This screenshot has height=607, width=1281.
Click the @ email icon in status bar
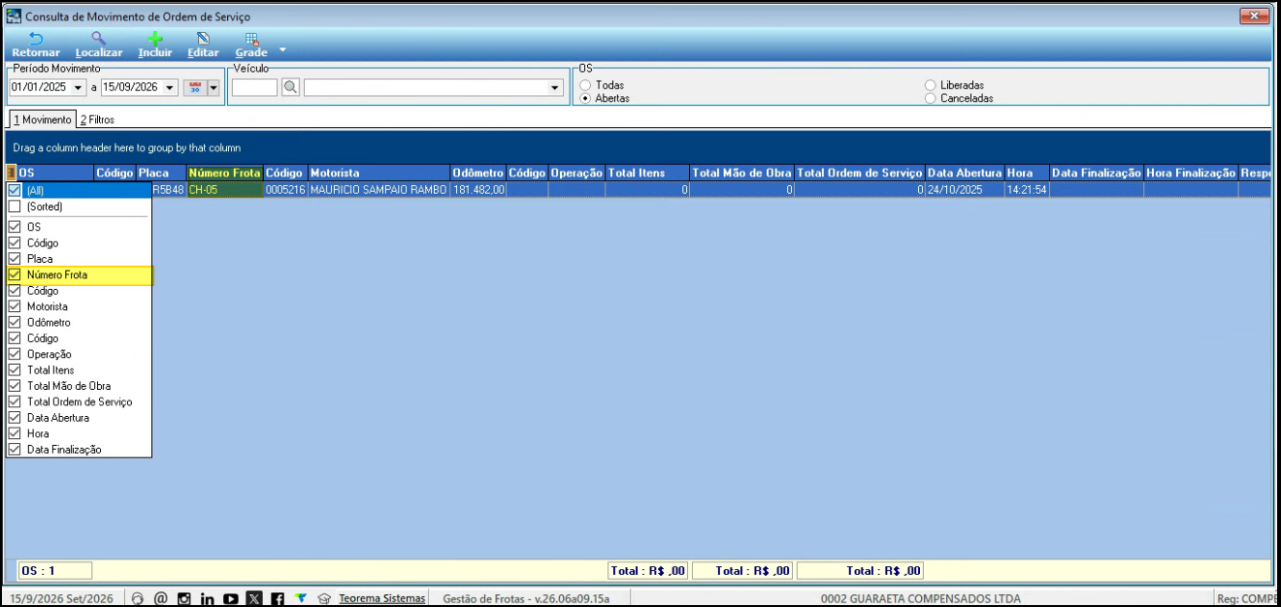pyautogui.click(x=161, y=598)
